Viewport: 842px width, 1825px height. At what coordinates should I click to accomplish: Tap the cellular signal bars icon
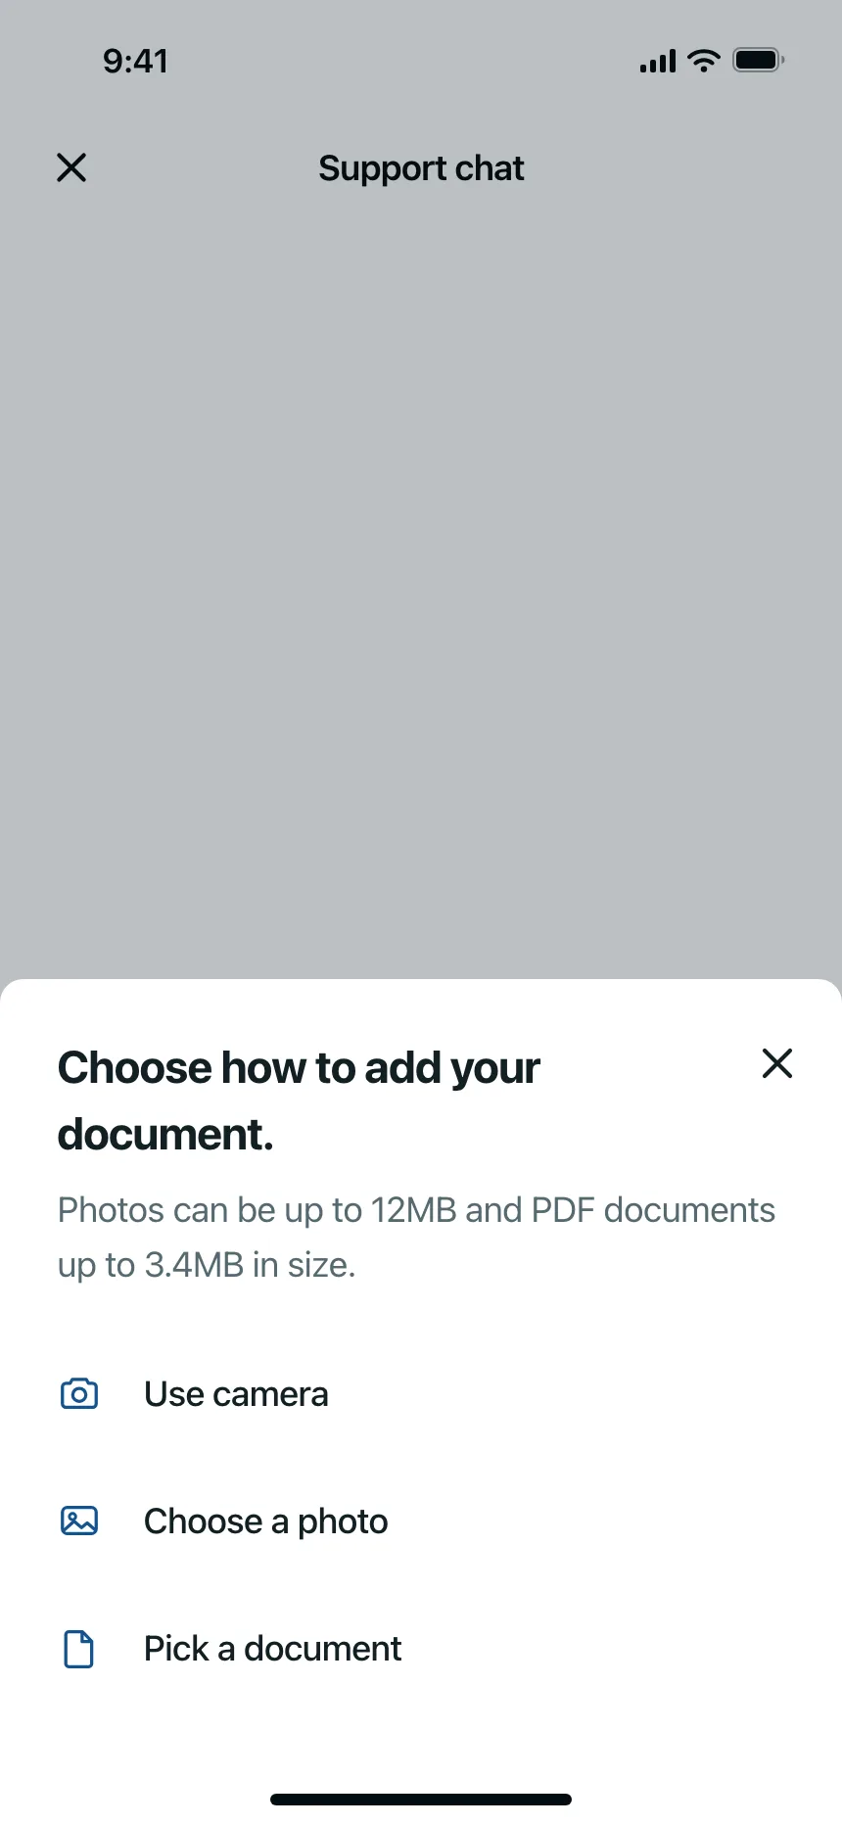click(658, 62)
